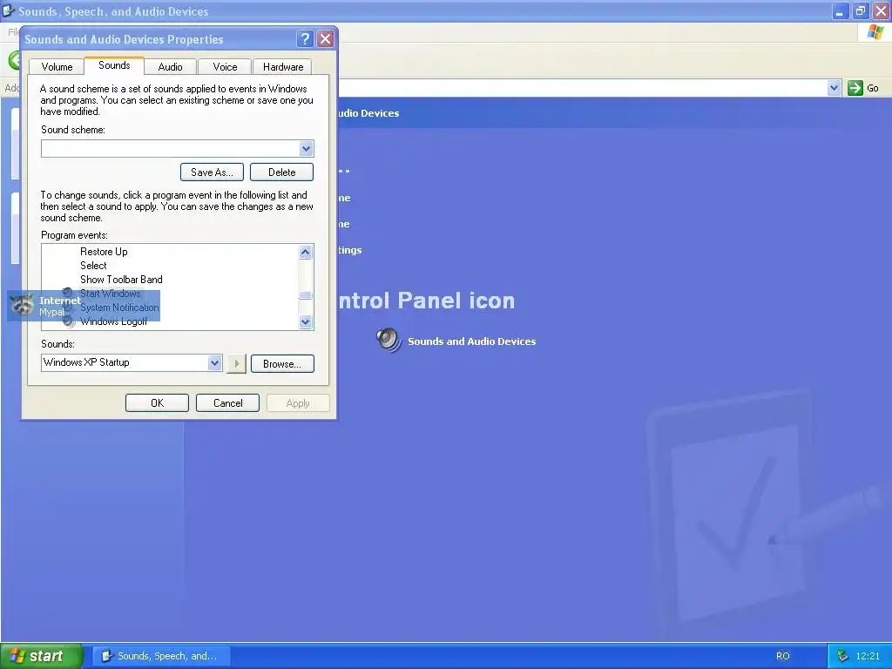Click the speaker icon for Sounds and Audio Devices
The image size is (892, 669).
[389, 341]
